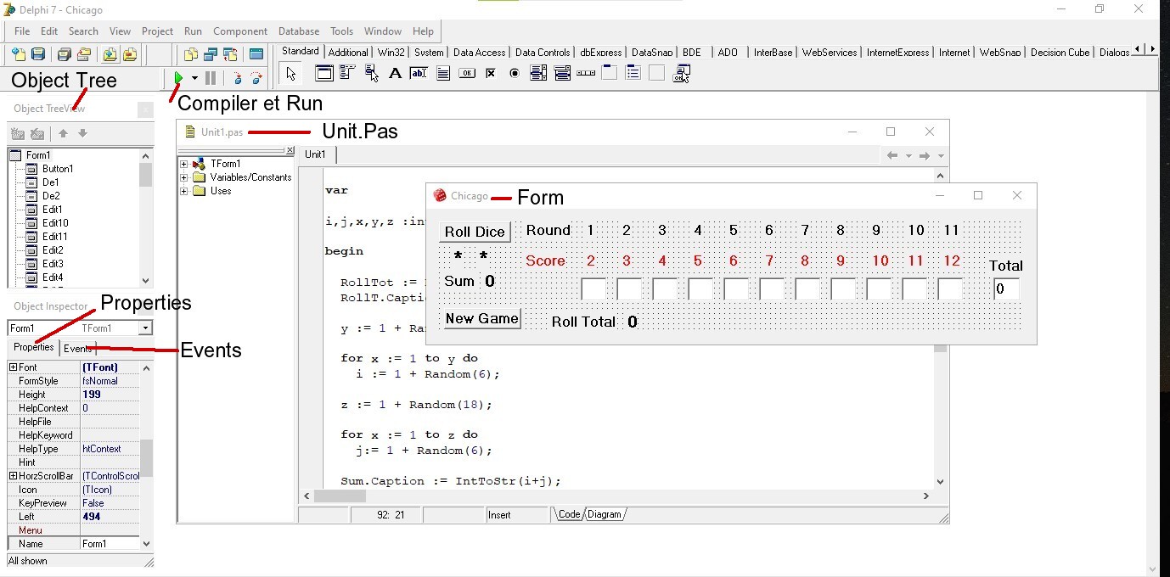This screenshot has height=577, width=1170.
Task: Click the Open Project toolbar icon
Action: (x=84, y=54)
